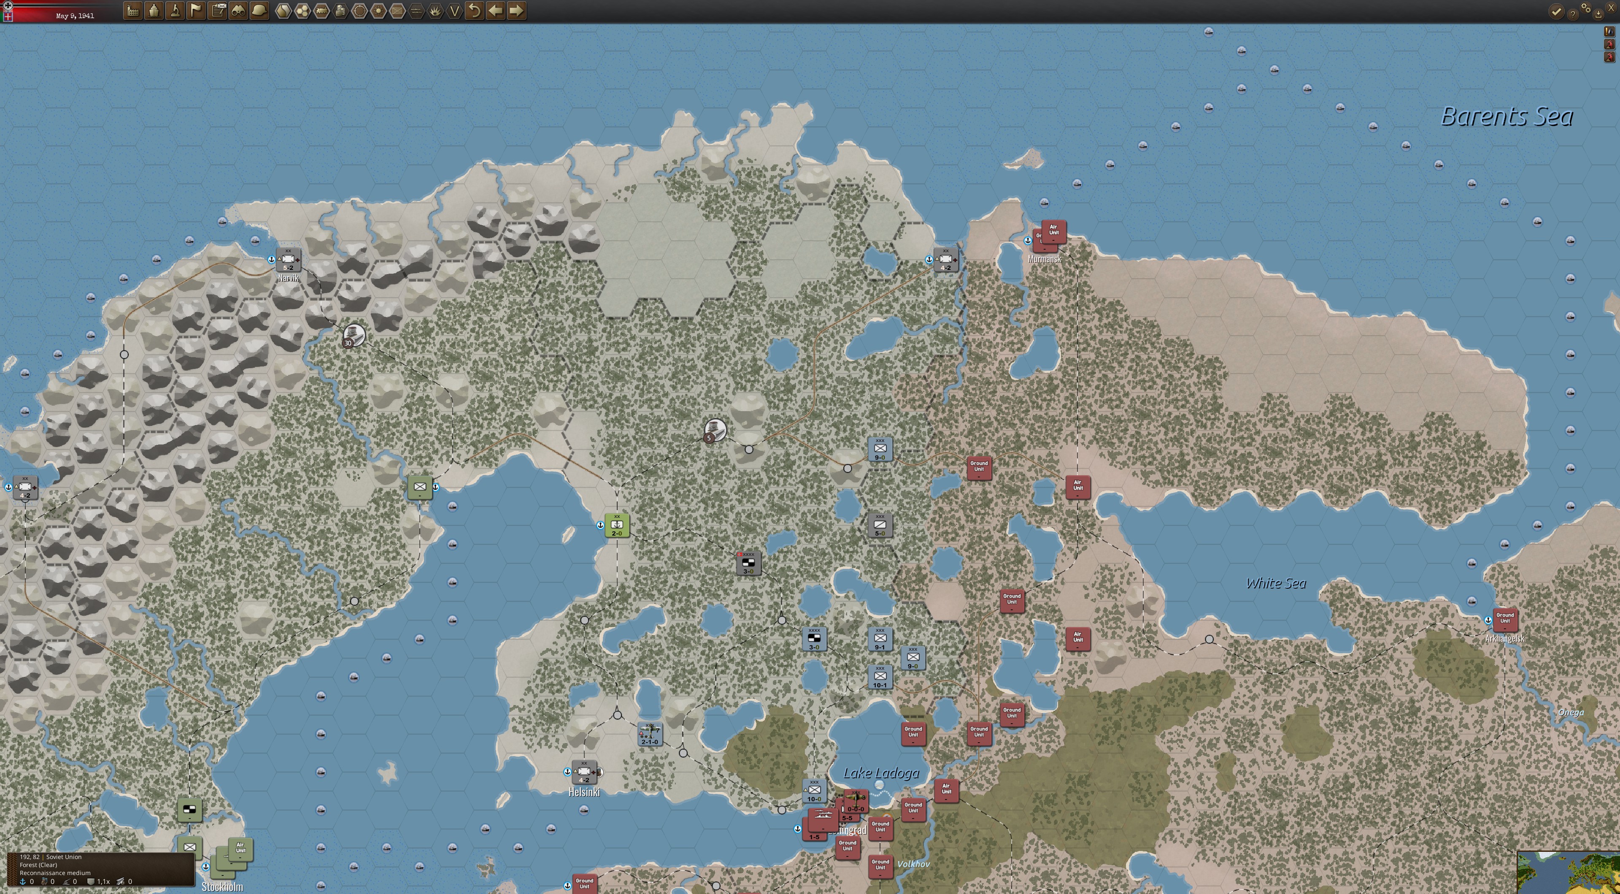Select the 5-2 garrison unit at Narvik

pos(288,260)
